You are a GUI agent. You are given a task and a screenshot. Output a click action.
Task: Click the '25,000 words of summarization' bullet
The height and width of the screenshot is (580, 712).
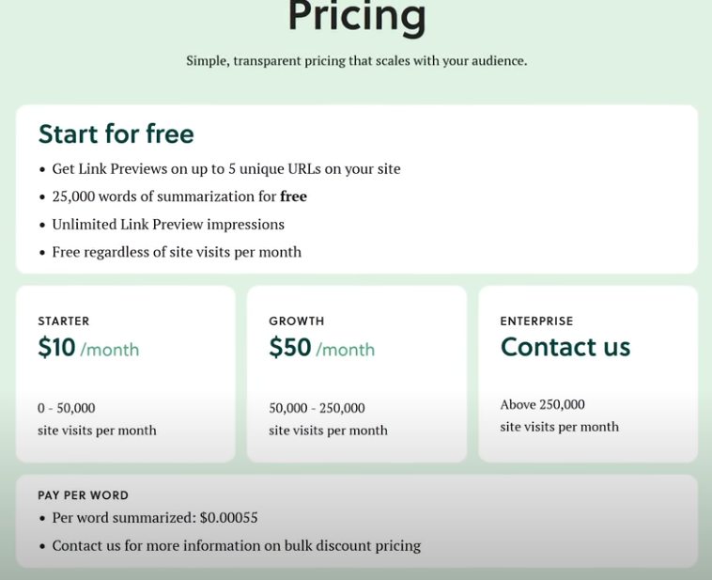[178, 196]
